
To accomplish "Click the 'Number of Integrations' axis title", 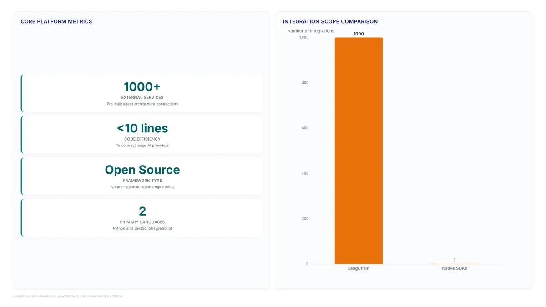I will (311, 31).
